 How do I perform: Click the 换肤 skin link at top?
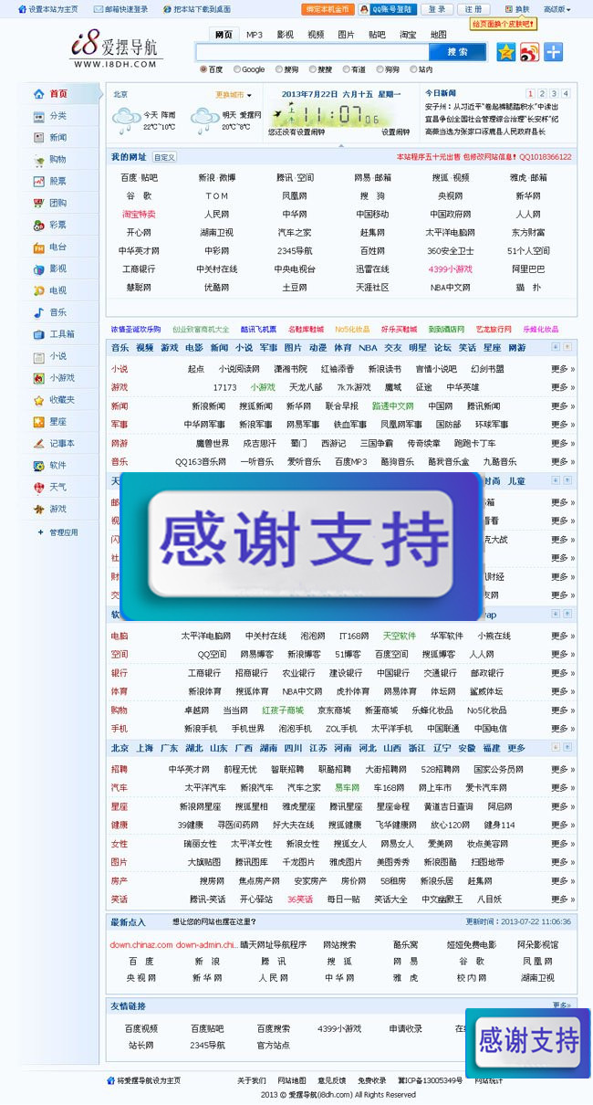[517, 9]
